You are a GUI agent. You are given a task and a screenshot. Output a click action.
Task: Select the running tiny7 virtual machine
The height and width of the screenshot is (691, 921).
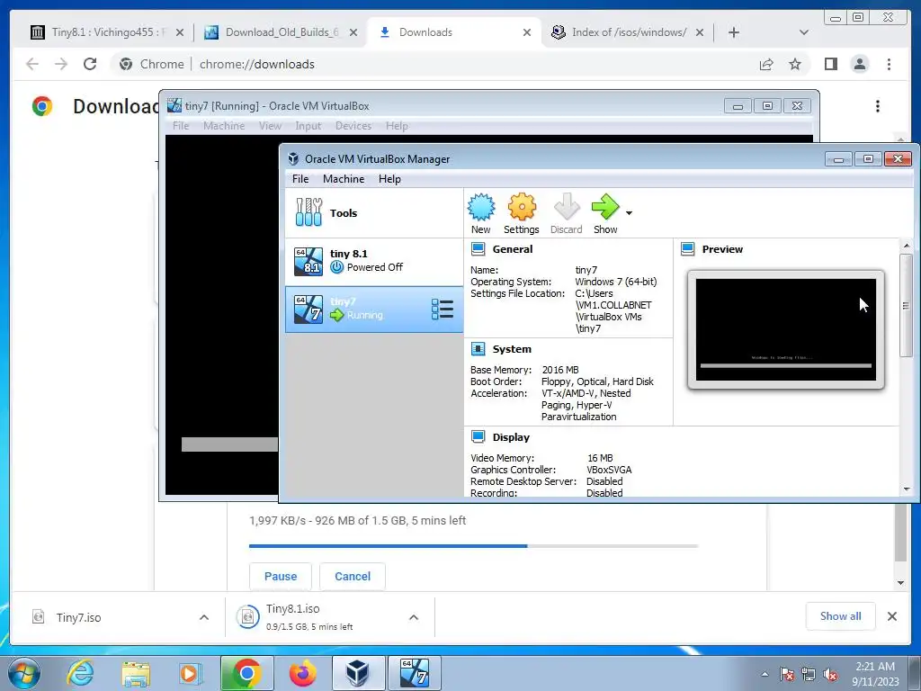(x=373, y=310)
